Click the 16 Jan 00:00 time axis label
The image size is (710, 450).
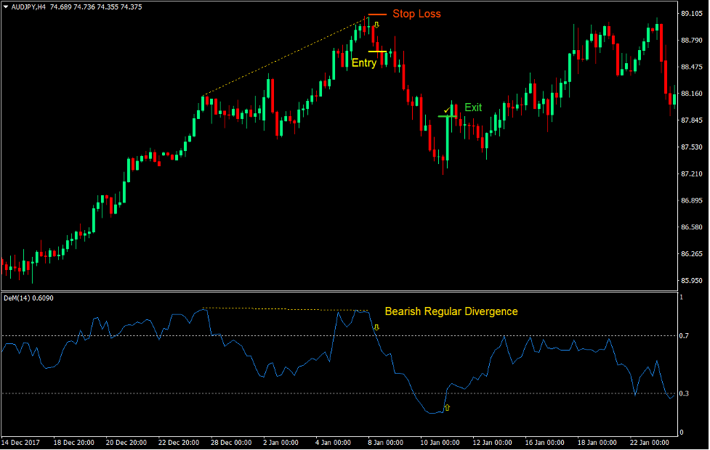pos(545,443)
